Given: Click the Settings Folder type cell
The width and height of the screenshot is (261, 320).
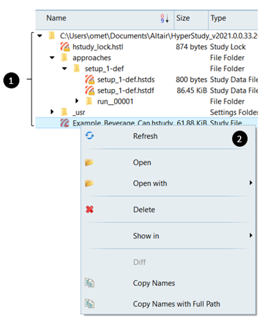Looking at the screenshot, I should click(x=234, y=112).
